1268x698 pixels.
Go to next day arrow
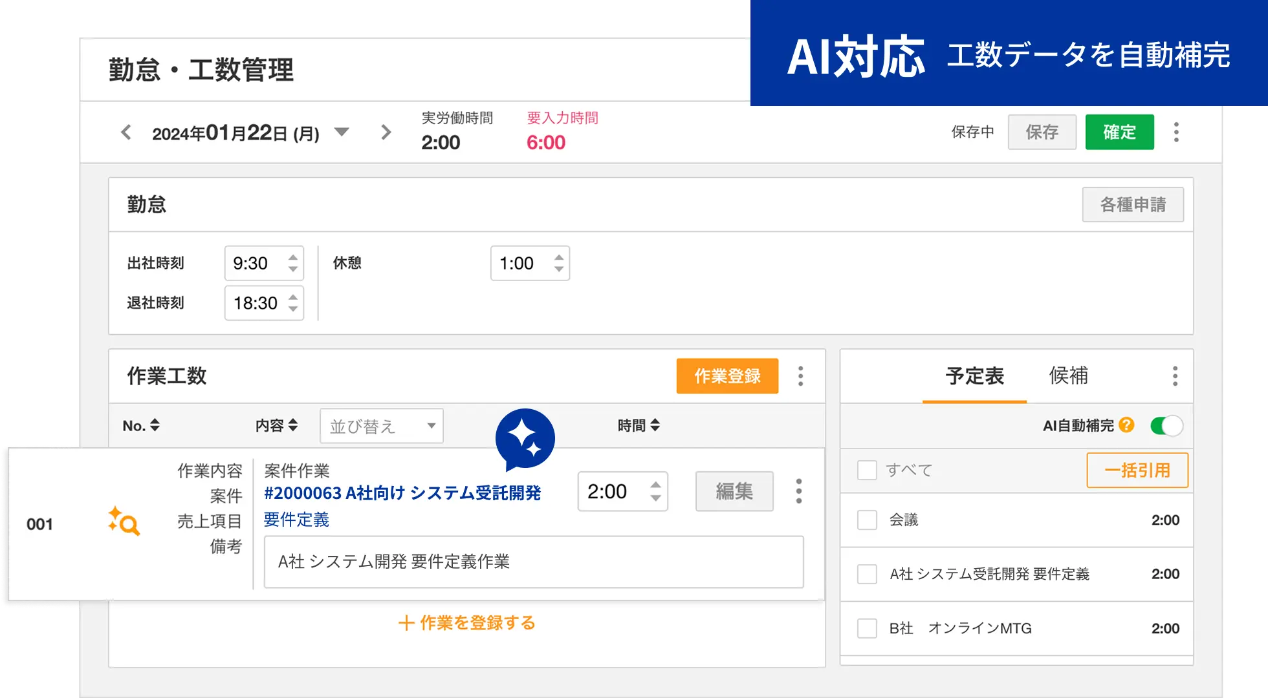point(386,132)
